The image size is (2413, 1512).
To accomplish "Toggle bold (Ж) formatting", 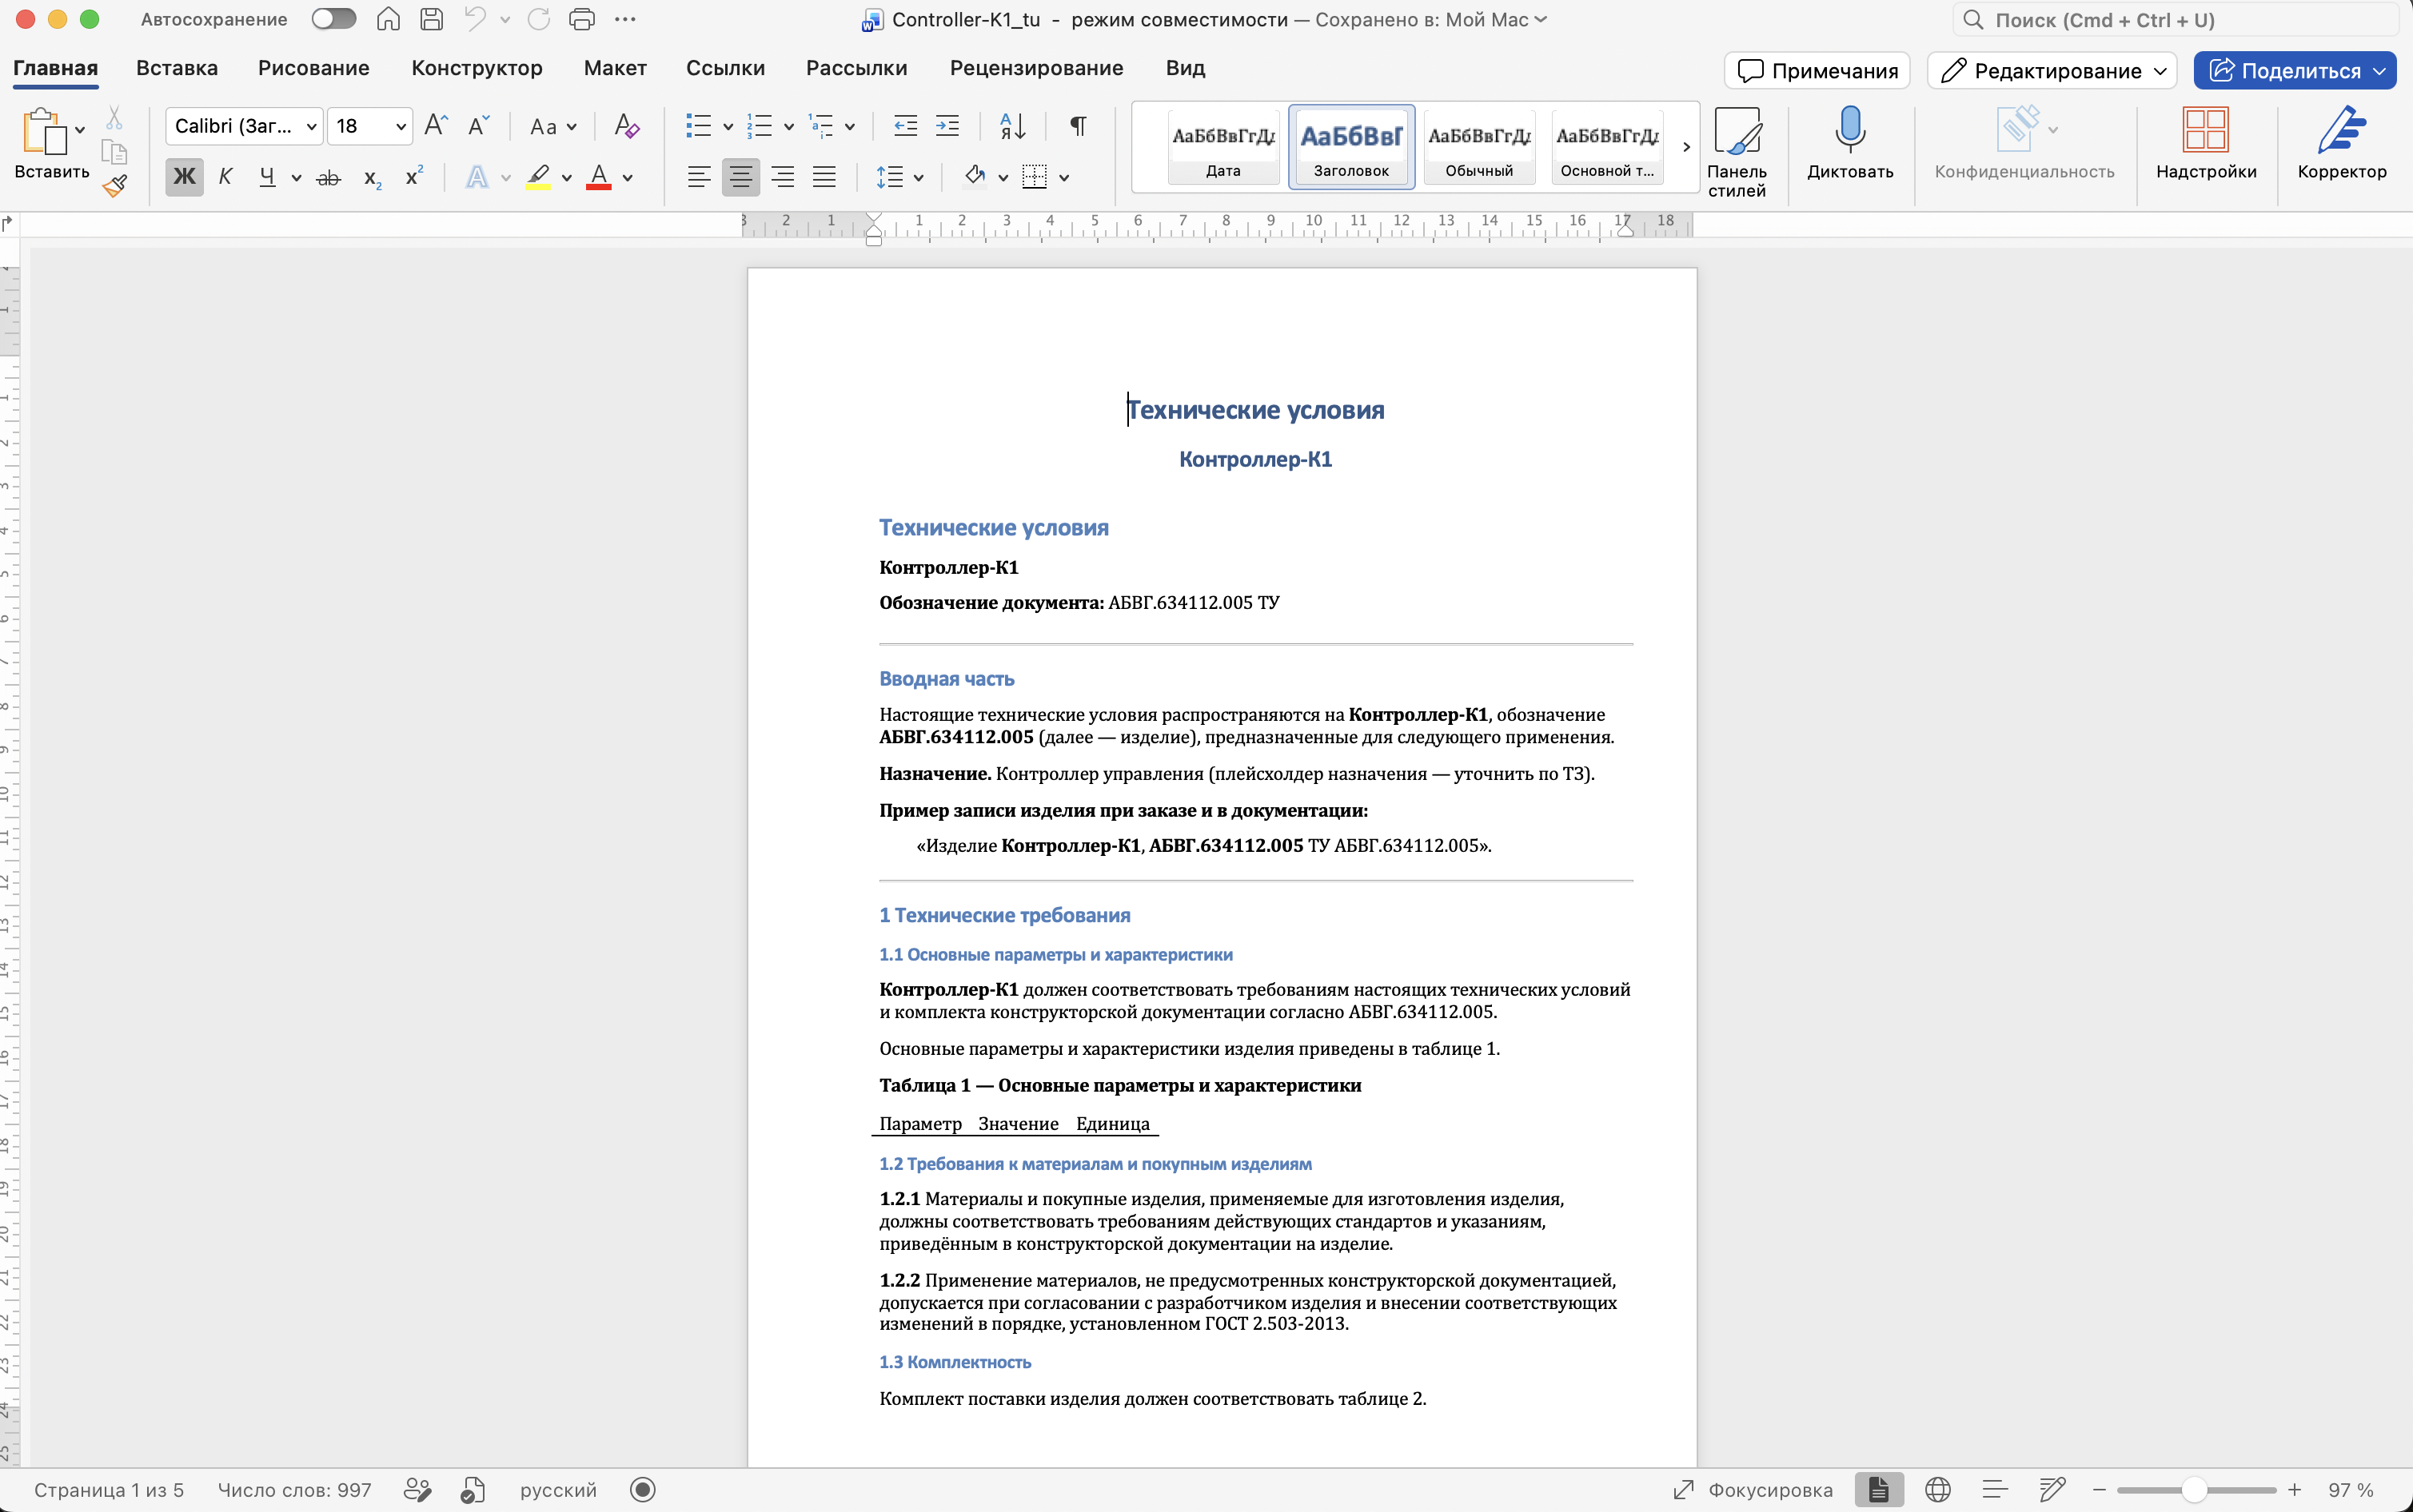I will pos(184,178).
